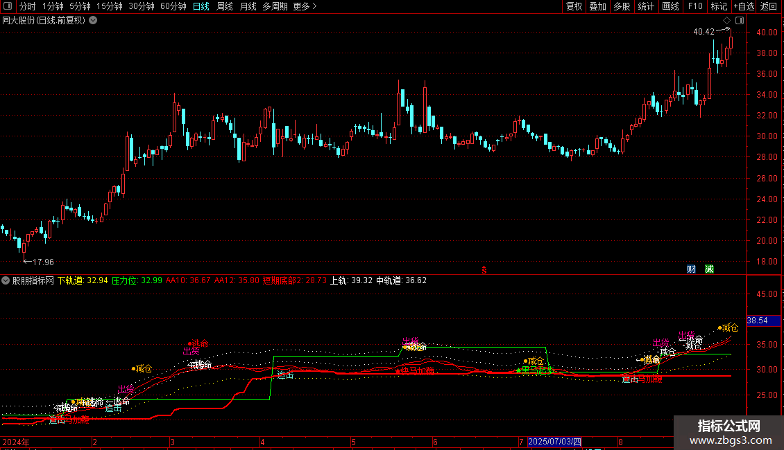Click the 统计 statistics button
Screen dimensions: 784x450
pos(646,6)
